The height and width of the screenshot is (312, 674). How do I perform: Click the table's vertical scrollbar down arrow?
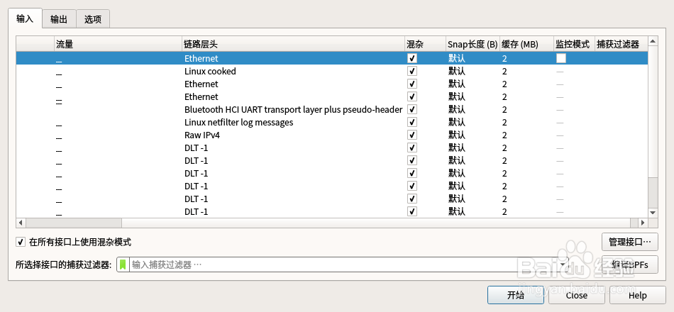[653, 213]
